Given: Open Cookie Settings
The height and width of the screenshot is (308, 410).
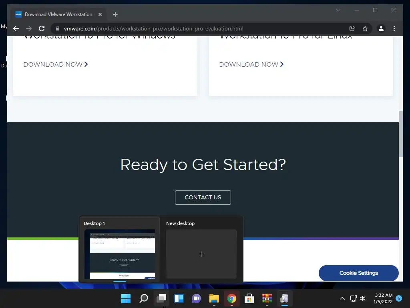Looking at the screenshot, I should click(358, 273).
